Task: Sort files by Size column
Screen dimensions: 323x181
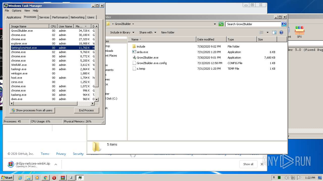Action: tap(267, 39)
